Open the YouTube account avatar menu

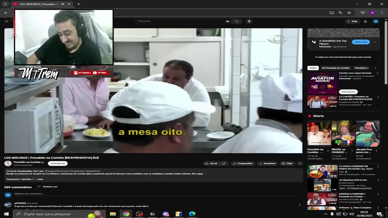376,21
